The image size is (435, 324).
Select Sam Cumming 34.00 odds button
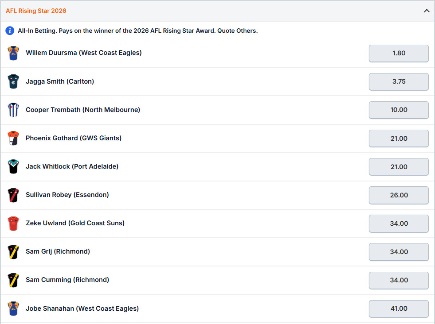399,280
